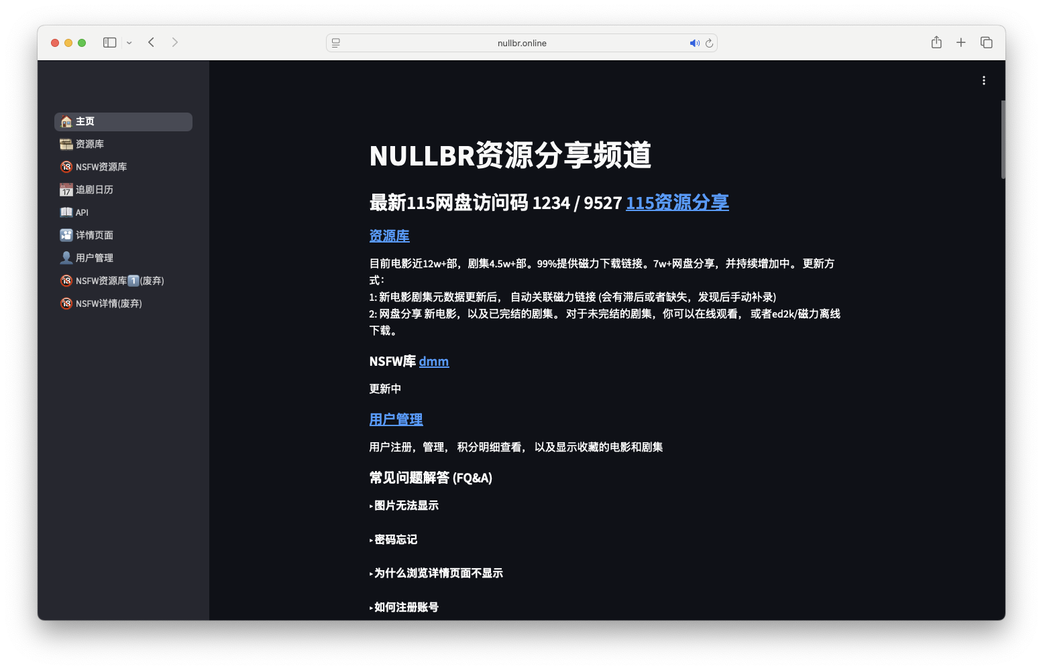Mute the tab audio in the address bar
1043x670 pixels.
click(694, 43)
